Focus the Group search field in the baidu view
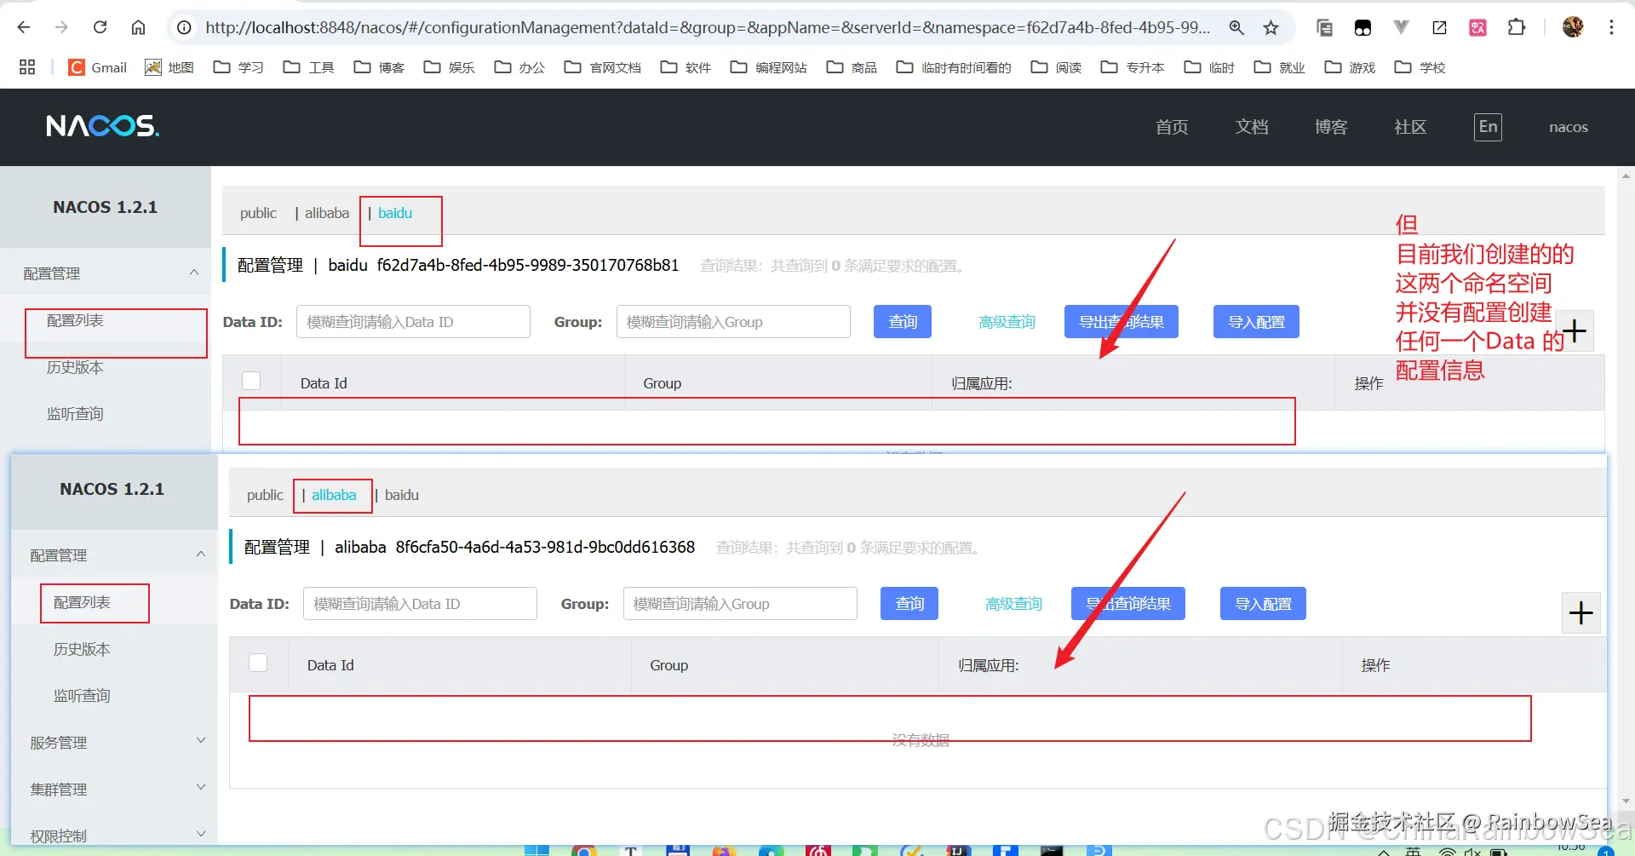The width and height of the screenshot is (1635, 856). point(733,322)
